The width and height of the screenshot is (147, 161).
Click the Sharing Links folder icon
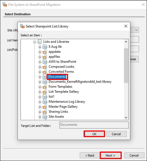pos(45,112)
